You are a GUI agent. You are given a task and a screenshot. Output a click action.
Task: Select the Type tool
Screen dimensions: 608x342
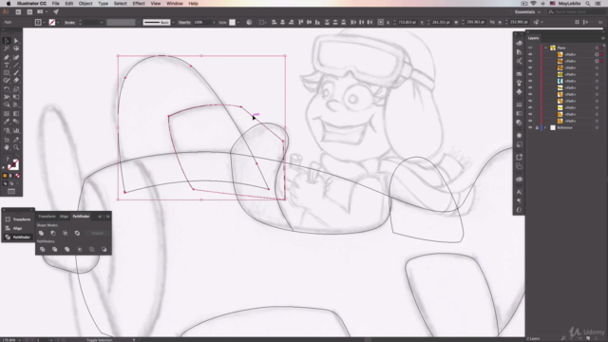point(7,66)
